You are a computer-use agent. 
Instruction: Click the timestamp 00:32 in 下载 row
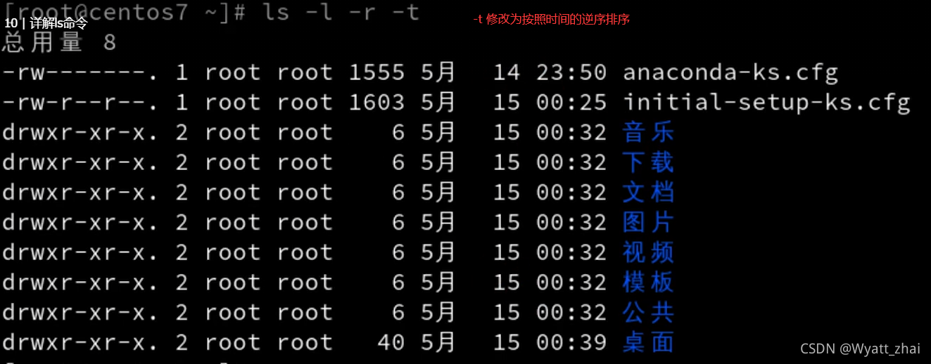coord(571,163)
